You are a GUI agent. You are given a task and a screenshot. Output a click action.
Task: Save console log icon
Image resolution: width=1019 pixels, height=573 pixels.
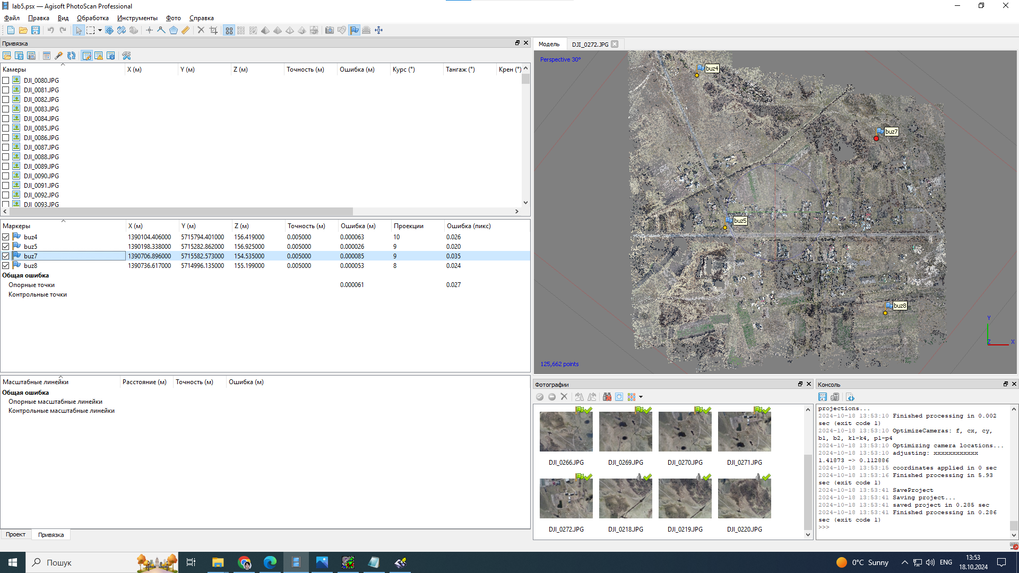pyautogui.click(x=822, y=397)
